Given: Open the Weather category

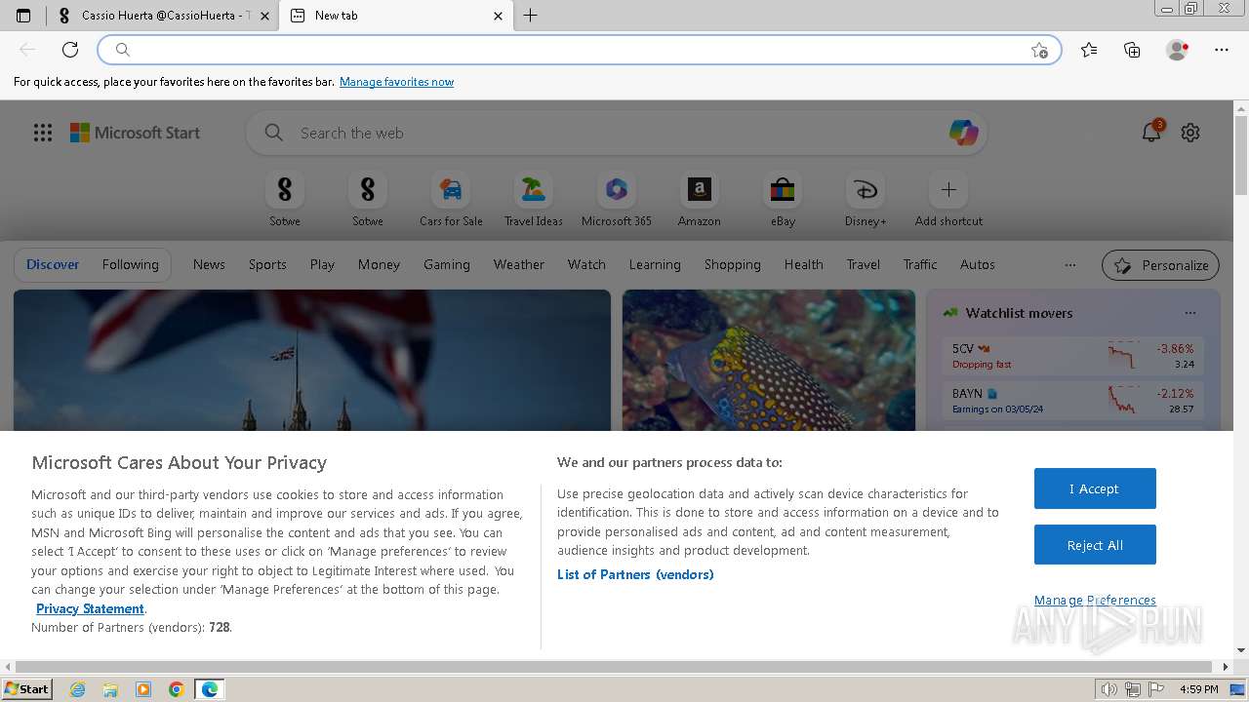Looking at the screenshot, I should pos(519,264).
